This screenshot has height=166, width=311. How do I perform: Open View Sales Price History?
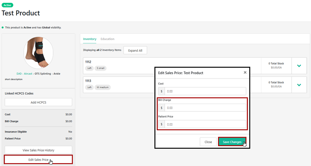(38, 150)
